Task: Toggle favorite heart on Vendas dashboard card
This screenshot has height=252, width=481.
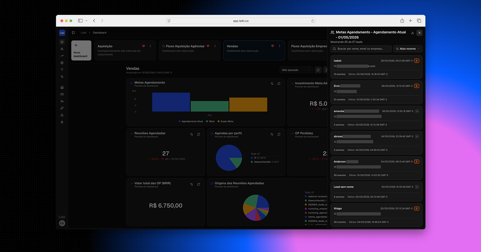Action: point(273,46)
